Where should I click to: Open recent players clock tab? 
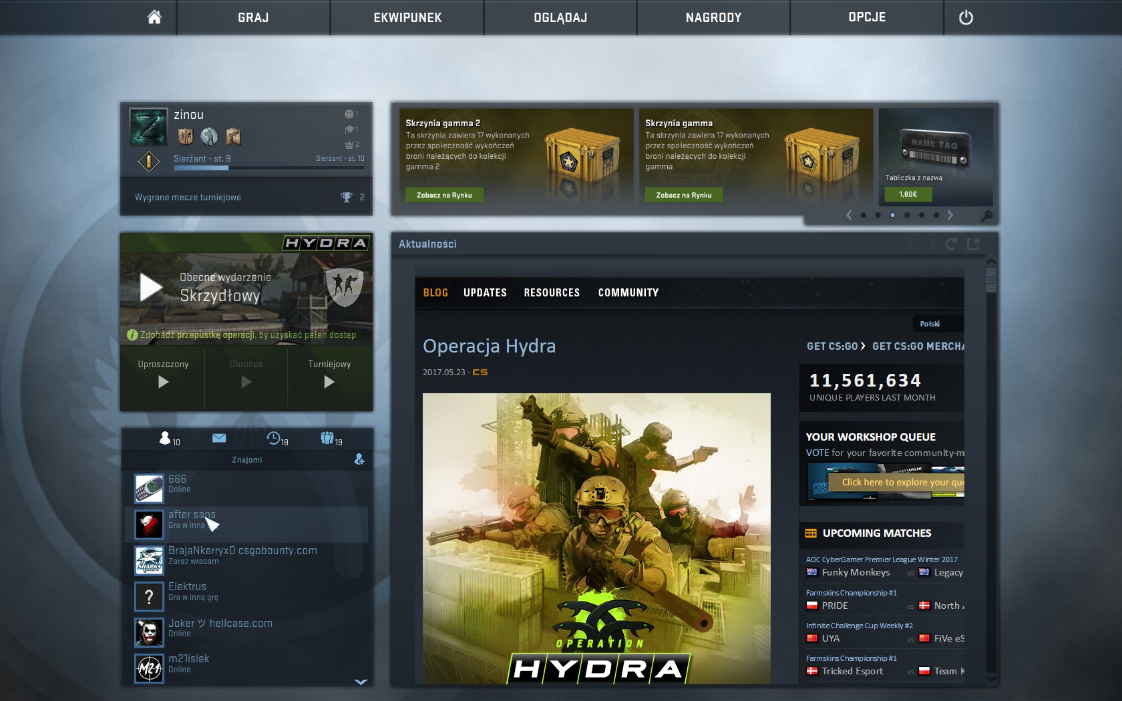tap(277, 439)
